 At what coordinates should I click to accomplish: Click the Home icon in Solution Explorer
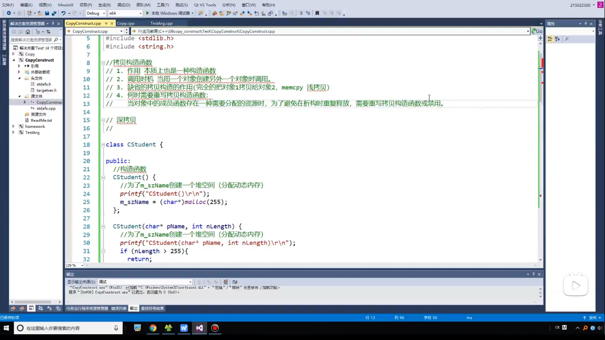28,32
